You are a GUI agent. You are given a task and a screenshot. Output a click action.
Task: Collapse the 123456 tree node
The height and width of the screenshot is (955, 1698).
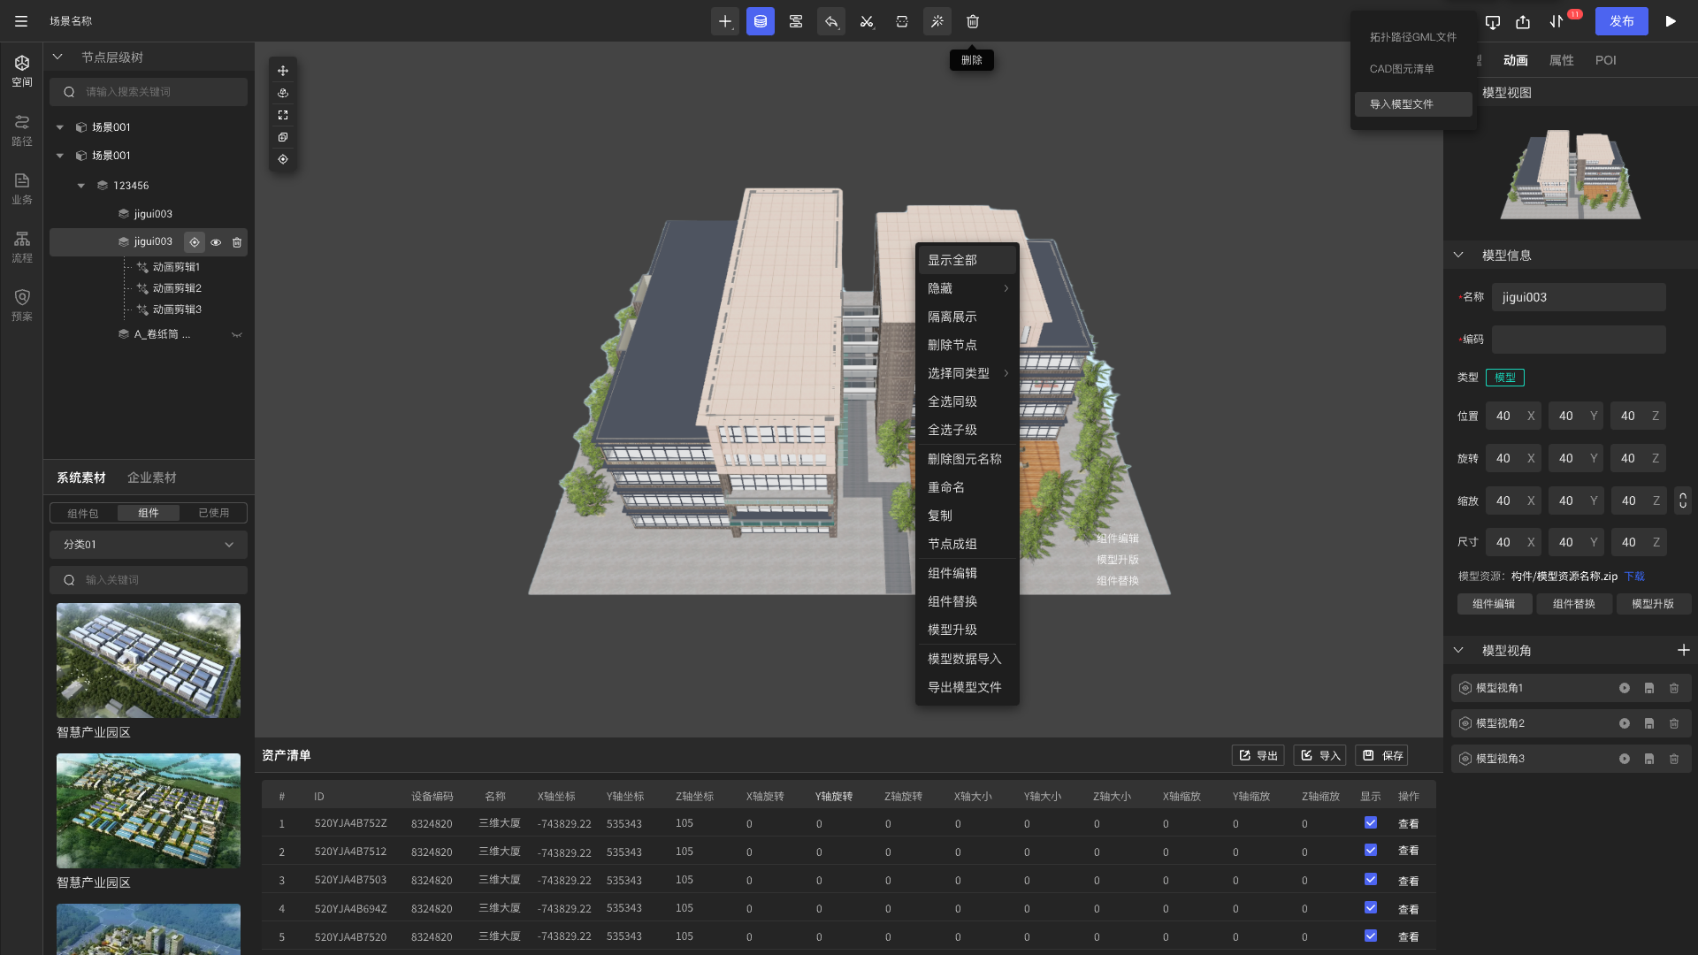pyautogui.click(x=81, y=186)
